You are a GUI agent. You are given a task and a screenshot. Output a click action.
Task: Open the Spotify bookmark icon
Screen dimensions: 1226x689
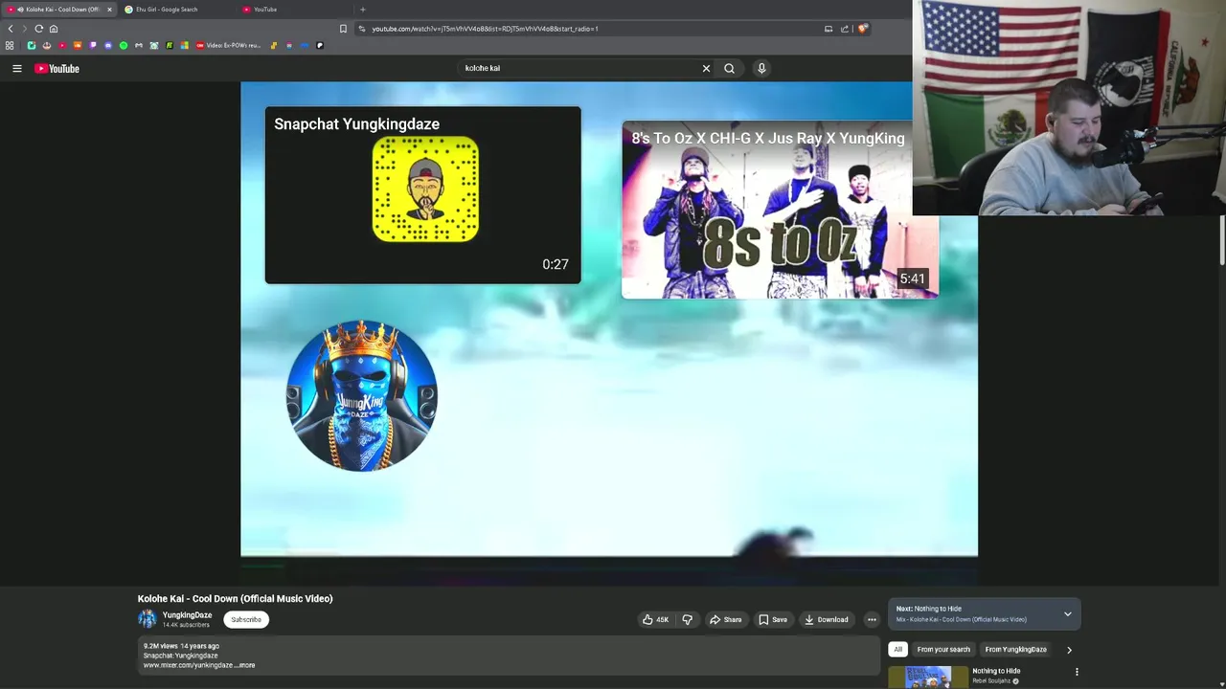click(x=124, y=45)
